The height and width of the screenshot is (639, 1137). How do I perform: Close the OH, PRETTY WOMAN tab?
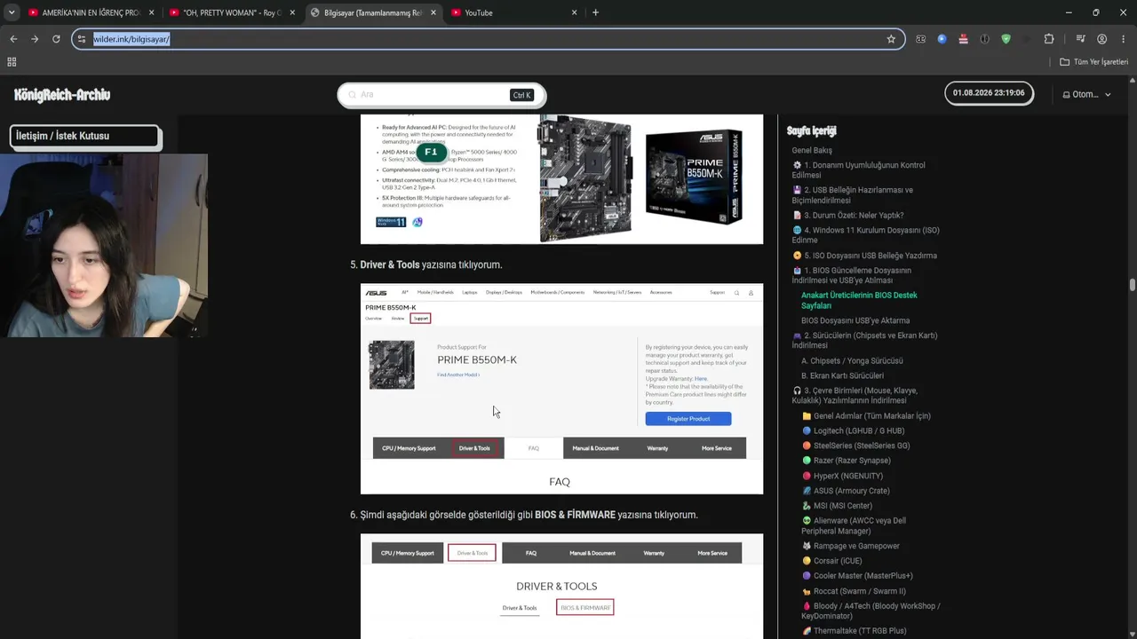coord(292,12)
